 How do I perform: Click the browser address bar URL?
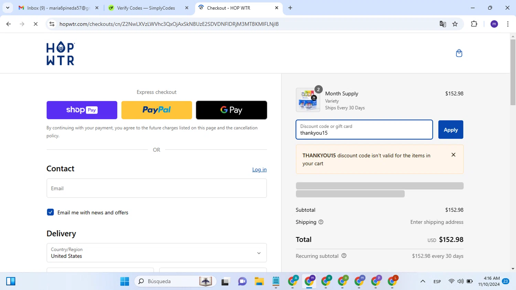click(x=169, y=24)
